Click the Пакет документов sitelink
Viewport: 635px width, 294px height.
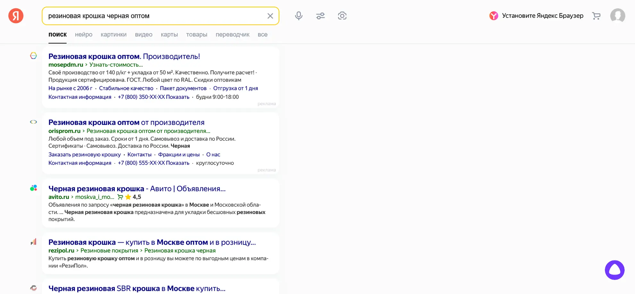click(183, 88)
